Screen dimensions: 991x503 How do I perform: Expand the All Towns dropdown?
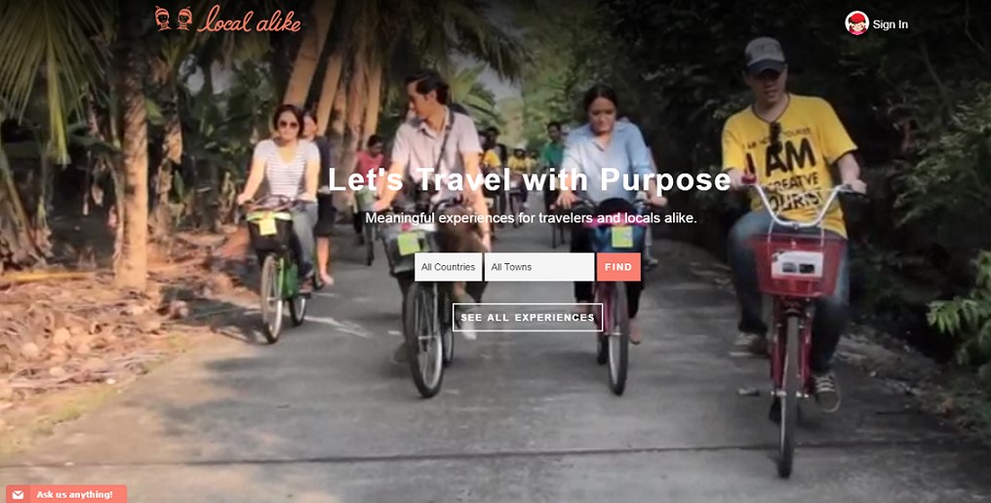click(539, 267)
